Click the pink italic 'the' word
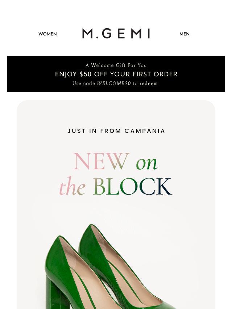This screenshot has height=309, width=232. pyautogui.click(x=72, y=186)
